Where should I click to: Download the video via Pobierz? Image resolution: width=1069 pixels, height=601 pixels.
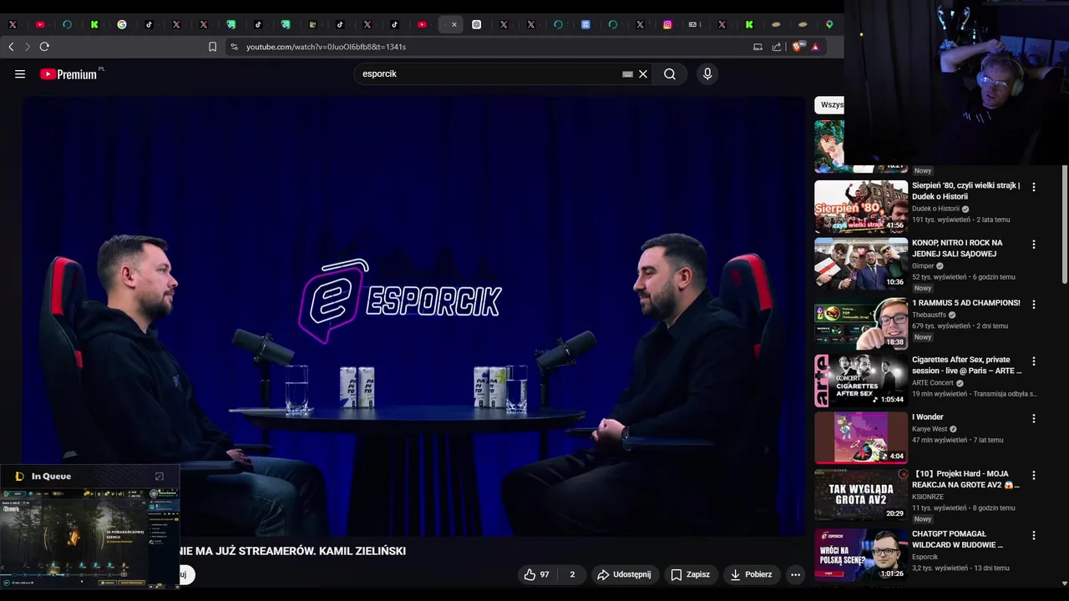(x=751, y=574)
